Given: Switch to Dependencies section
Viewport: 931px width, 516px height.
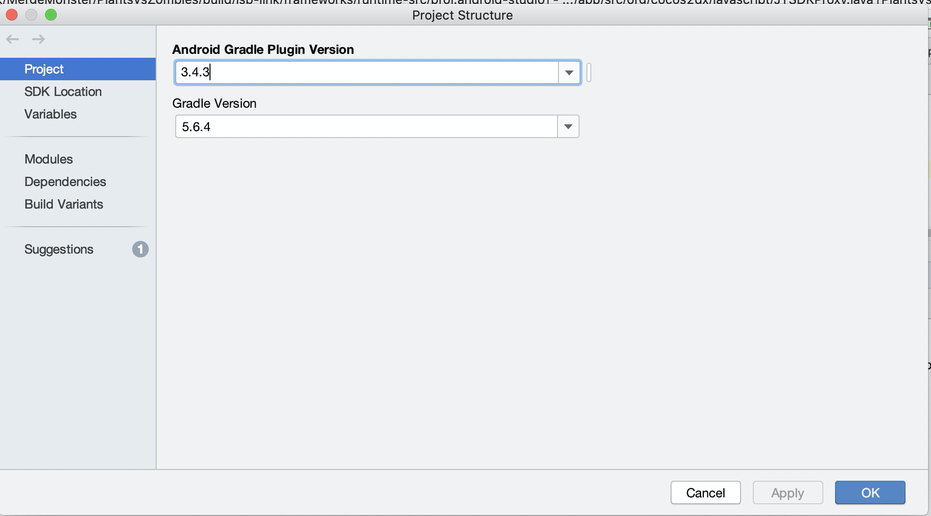Looking at the screenshot, I should 65,182.
